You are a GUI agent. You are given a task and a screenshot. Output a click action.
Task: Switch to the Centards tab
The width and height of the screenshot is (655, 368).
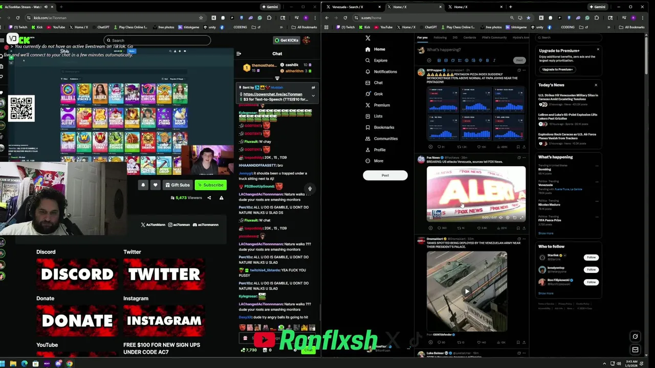click(470, 37)
